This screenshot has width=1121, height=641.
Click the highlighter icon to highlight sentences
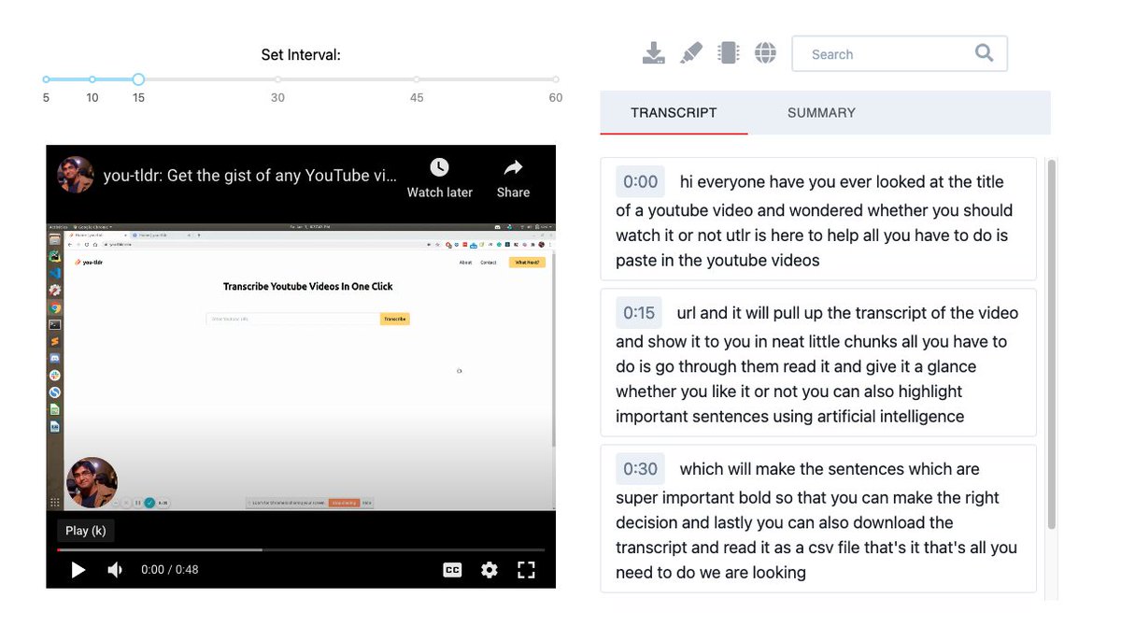pyautogui.click(x=690, y=53)
